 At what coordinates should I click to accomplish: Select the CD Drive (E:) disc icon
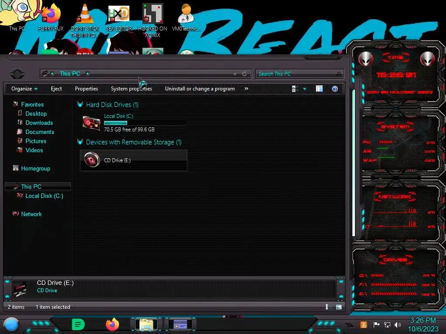click(92, 160)
